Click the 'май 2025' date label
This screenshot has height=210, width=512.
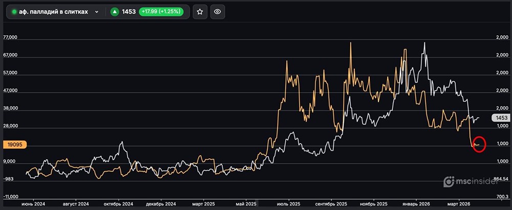246,203
